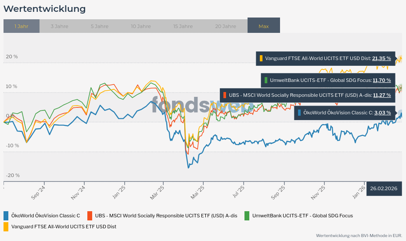Click the Jan '25 axis label
Viewport: 406px width, 241px height.
point(119,193)
